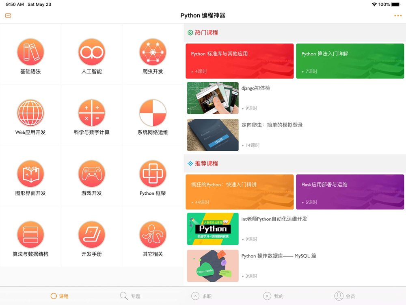Tap the Python 编程神器 title
This screenshot has height=305, width=406.
click(x=203, y=15)
